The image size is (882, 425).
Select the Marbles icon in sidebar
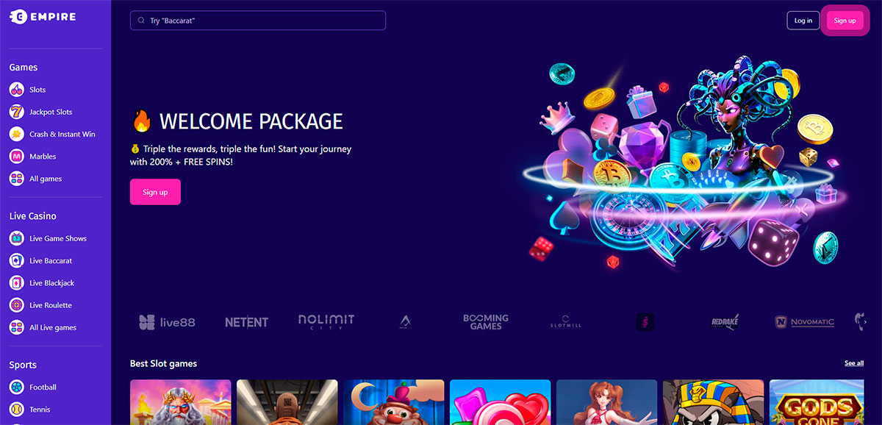[16, 157]
